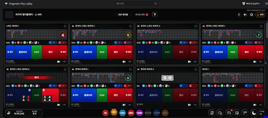Open the edit layout pencil icon
Viewport: 268px width, 118px height.
pos(237,113)
